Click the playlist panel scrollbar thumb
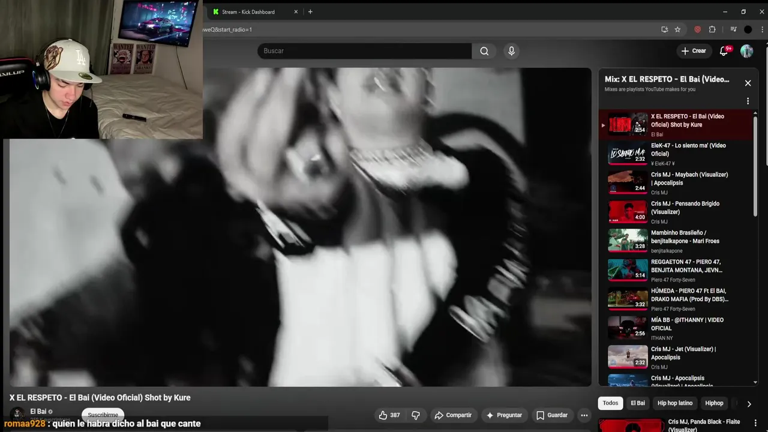 click(x=755, y=165)
